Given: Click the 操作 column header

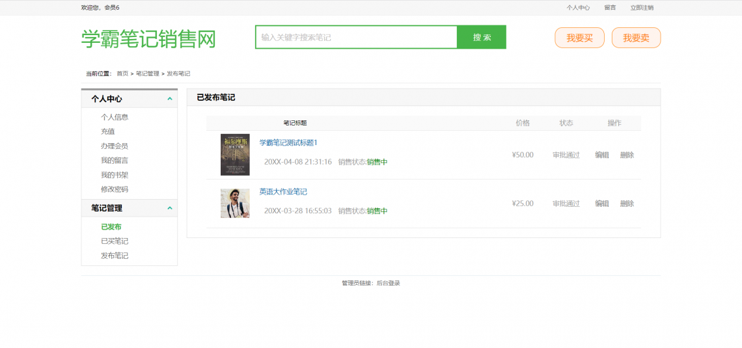Looking at the screenshot, I should point(614,123).
